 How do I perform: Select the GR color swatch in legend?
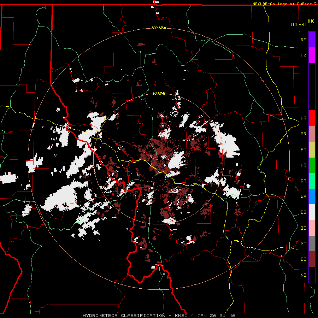[x=312, y=134]
